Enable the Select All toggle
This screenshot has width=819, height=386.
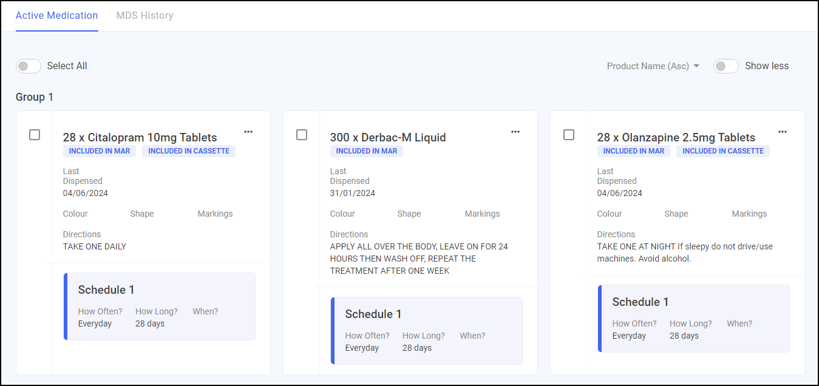click(x=29, y=66)
